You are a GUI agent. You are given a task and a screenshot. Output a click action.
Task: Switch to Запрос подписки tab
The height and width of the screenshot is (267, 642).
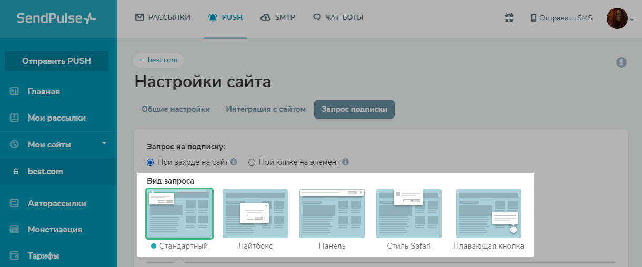[x=354, y=109]
